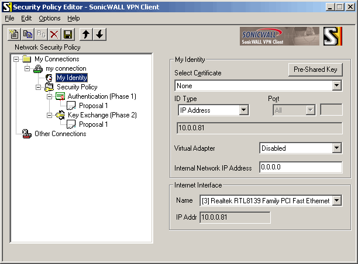Open the disabled Port dropdown showing All
The height and width of the screenshot is (264, 358).
tap(310, 110)
